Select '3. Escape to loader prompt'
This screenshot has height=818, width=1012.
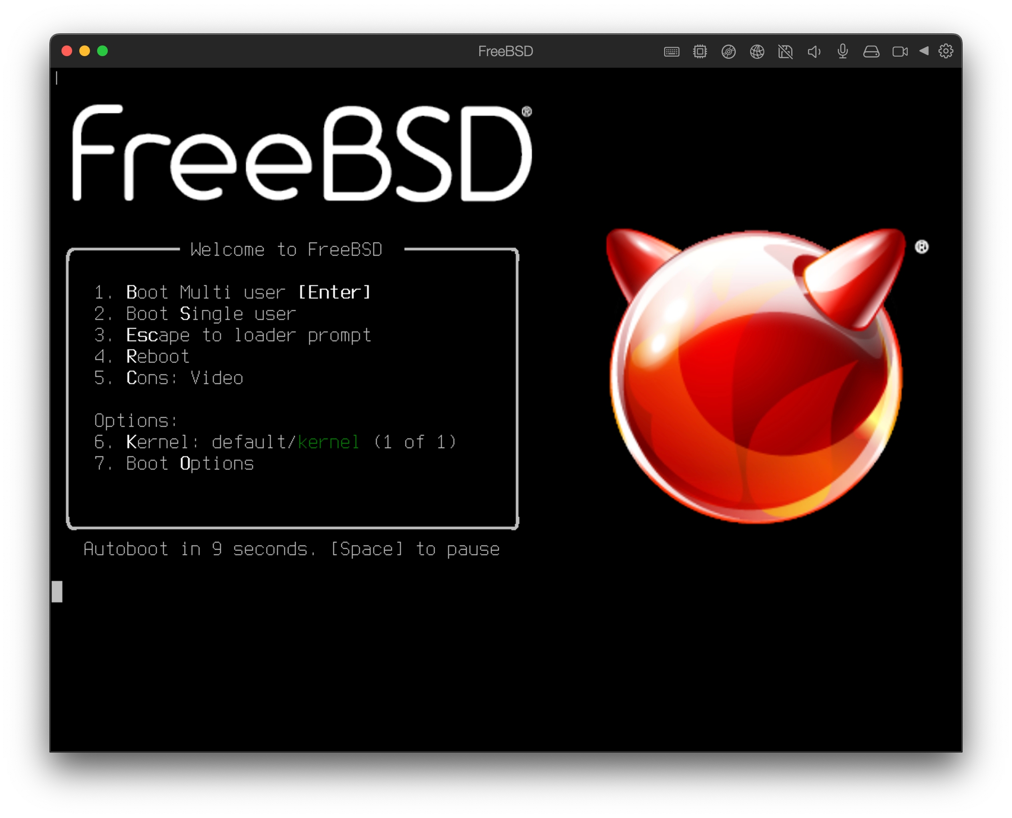233,335
